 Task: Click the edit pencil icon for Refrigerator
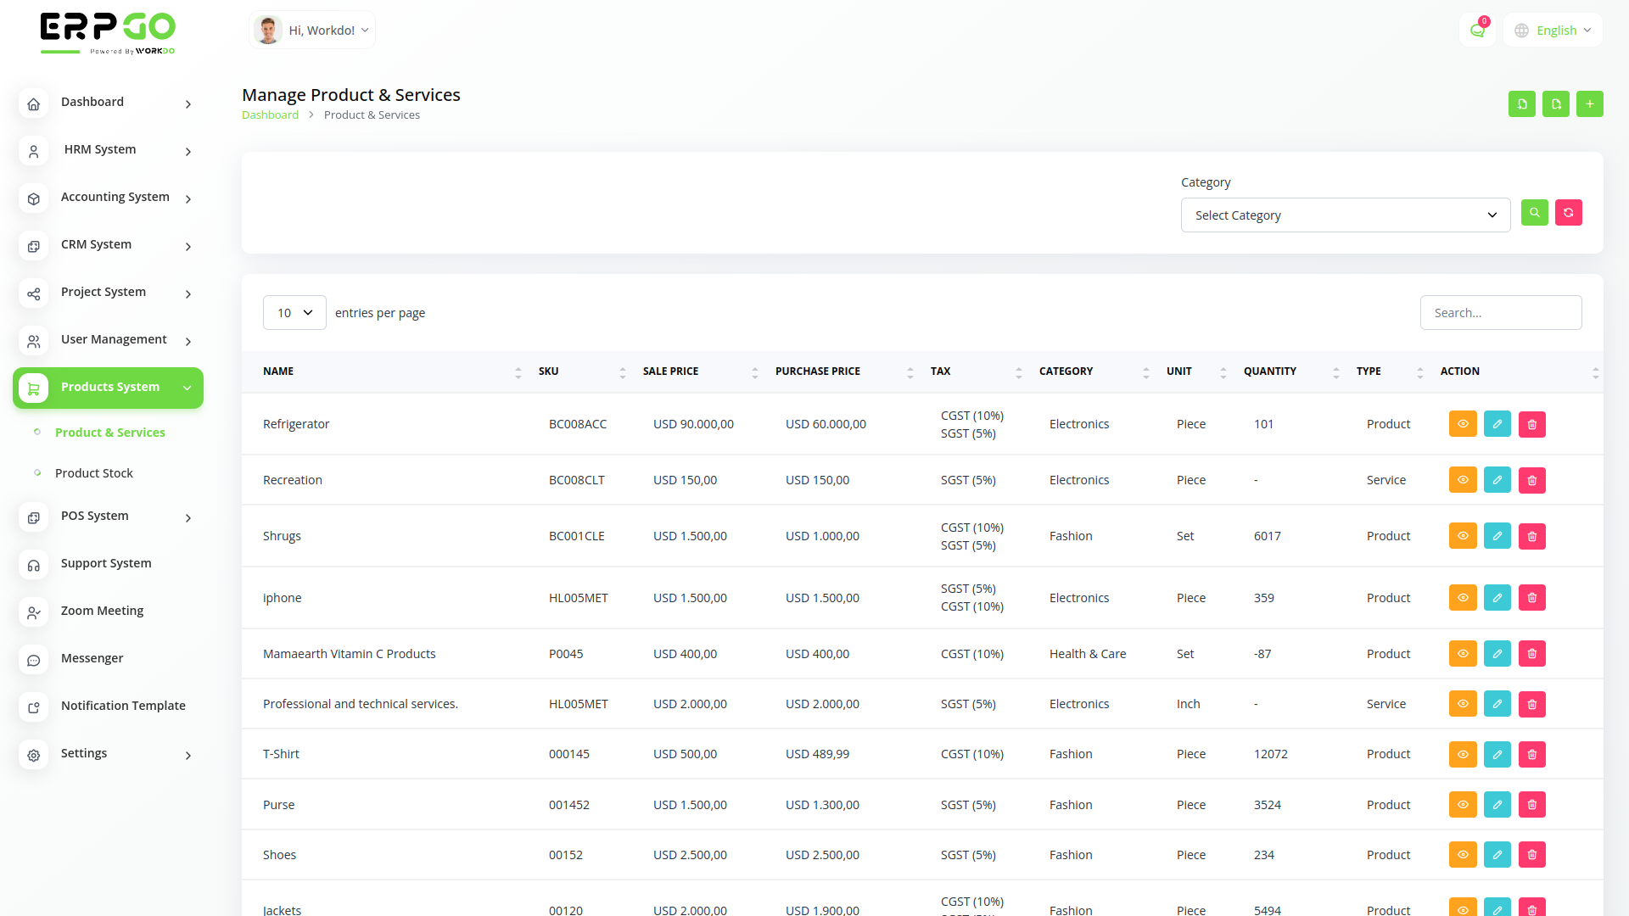pos(1497,424)
